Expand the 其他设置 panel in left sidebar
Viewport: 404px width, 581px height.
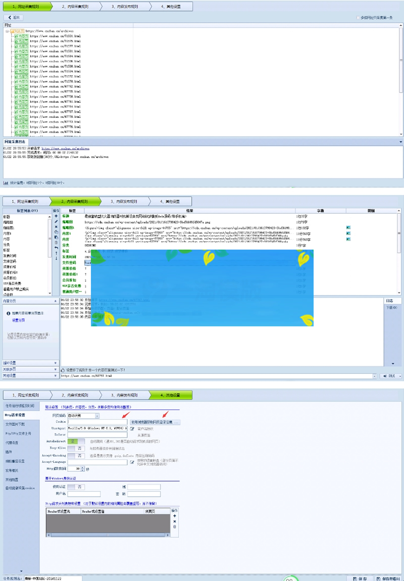pyautogui.click(x=30, y=376)
